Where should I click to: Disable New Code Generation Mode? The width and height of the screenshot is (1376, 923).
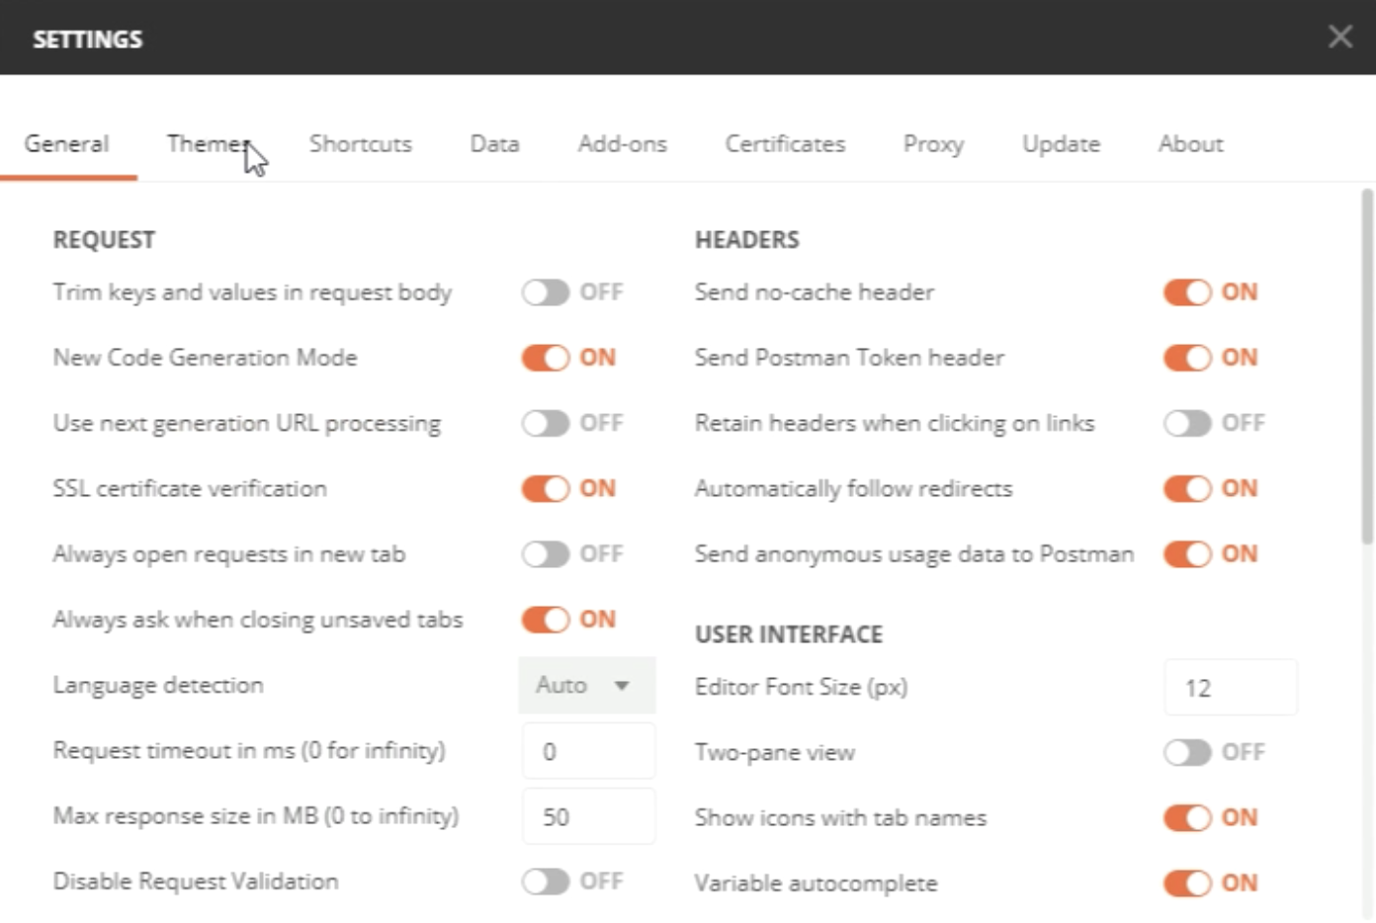(x=546, y=358)
